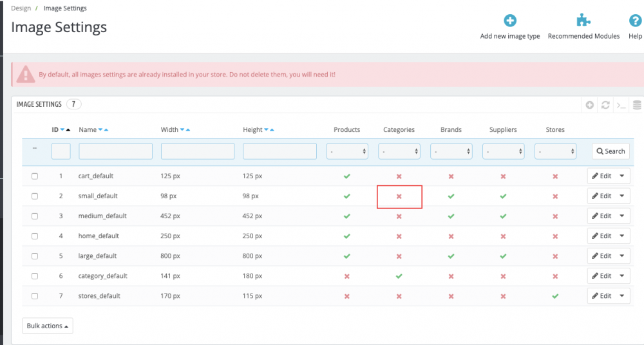Open the Suppliers filter dropdown
Viewport: 644px width, 345px height.
pyautogui.click(x=504, y=151)
